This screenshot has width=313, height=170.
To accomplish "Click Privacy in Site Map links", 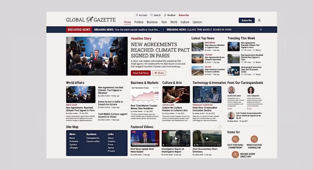I will [111, 151].
